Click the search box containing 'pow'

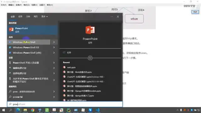tap(65, 104)
